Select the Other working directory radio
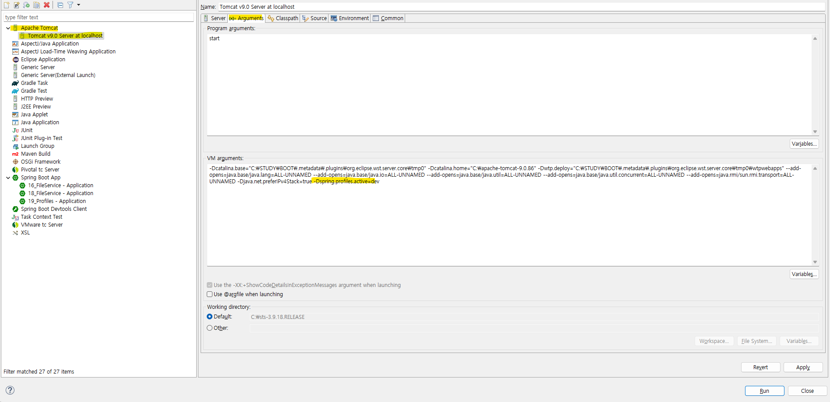The image size is (830, 402). point(210,328)
